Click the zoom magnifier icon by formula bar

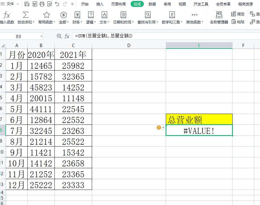pos(59,36)
